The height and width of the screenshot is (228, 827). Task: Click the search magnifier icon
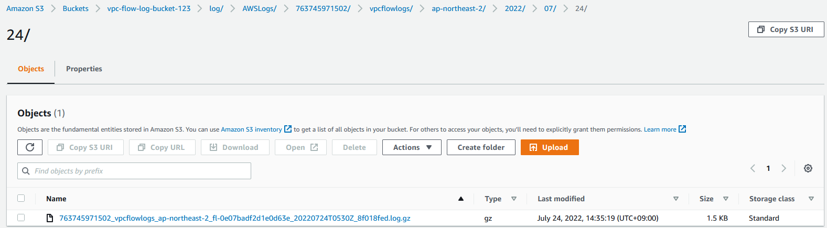[26, 171]
